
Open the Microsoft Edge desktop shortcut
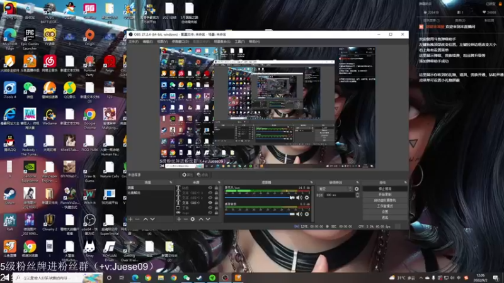coord(9,39)
